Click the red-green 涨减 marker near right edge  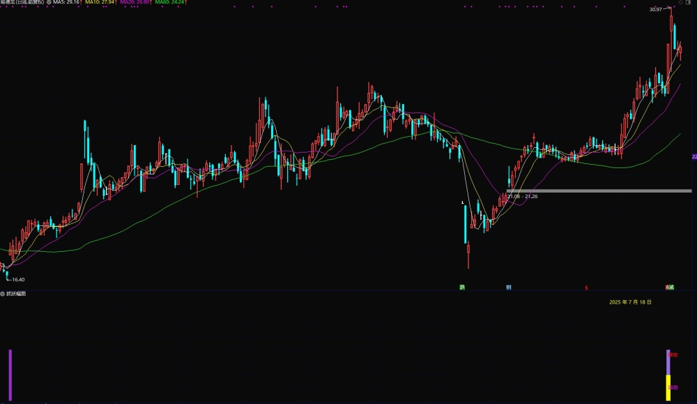tap(669, 287)
